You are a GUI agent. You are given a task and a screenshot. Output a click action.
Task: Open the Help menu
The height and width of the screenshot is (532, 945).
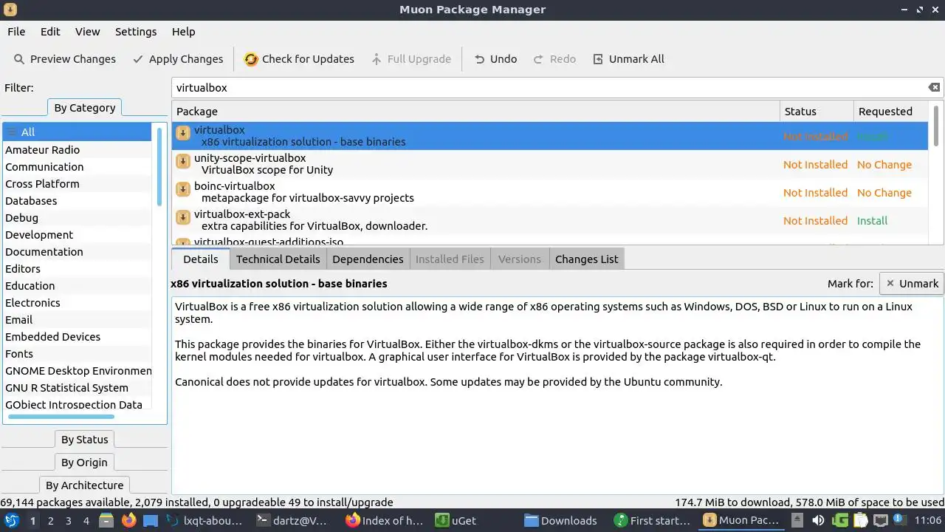click(x=183, y=32)
